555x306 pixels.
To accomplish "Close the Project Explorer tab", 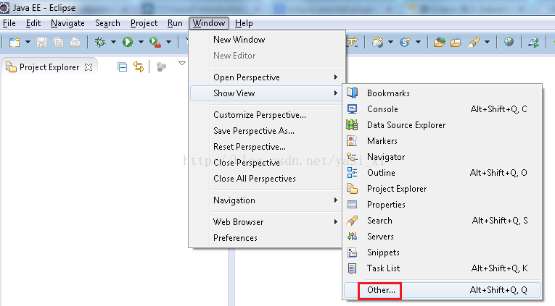I will tap(89, 67).
